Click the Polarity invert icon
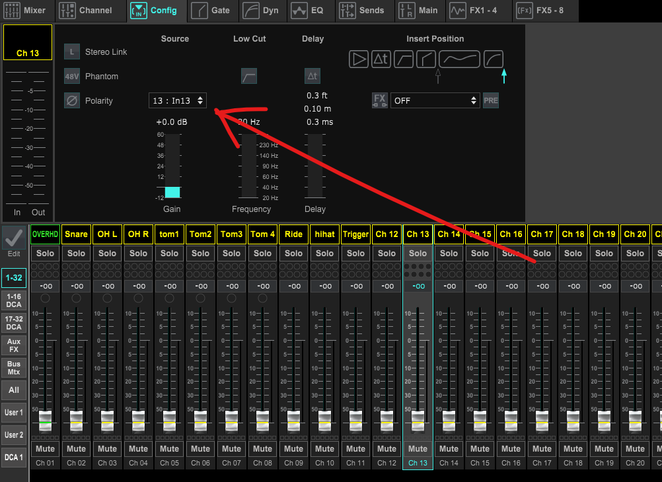This screenshot has width=662, height=482. click(x=72, y=101)
